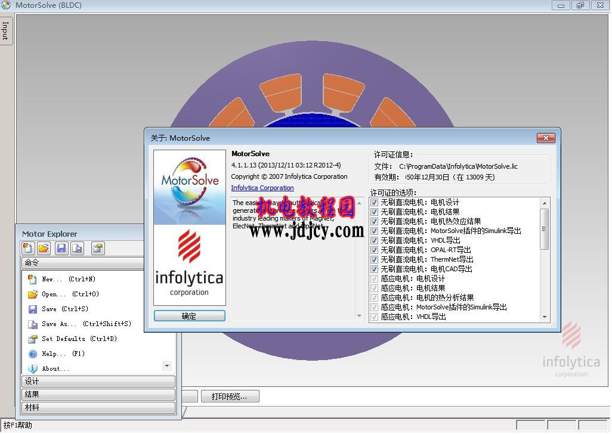The image size is (612, 434).
Task: Expand the 结果 section
Action: coord(98,394)
